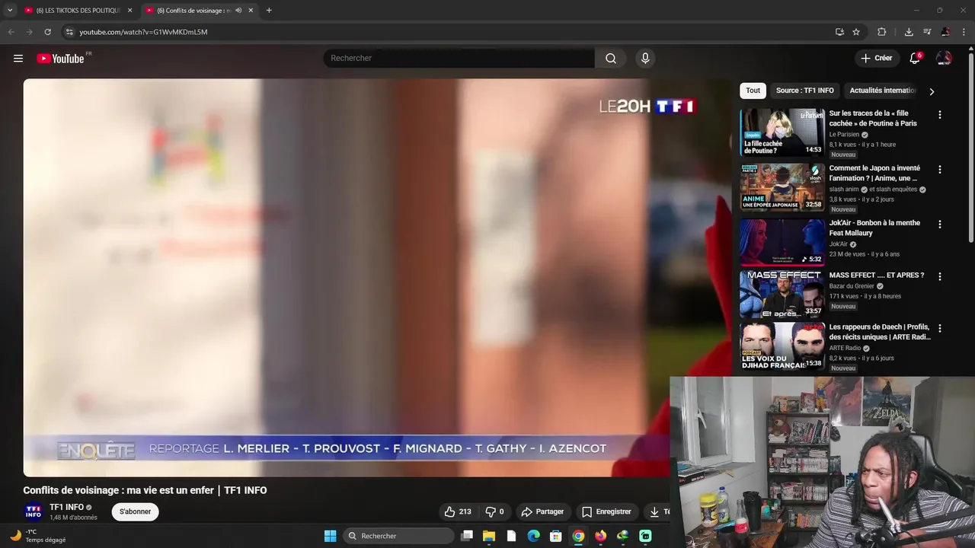Viewport: 975px width, 548px height.
Task: View site information icon in address bar
Action: (x=69, y=32)
